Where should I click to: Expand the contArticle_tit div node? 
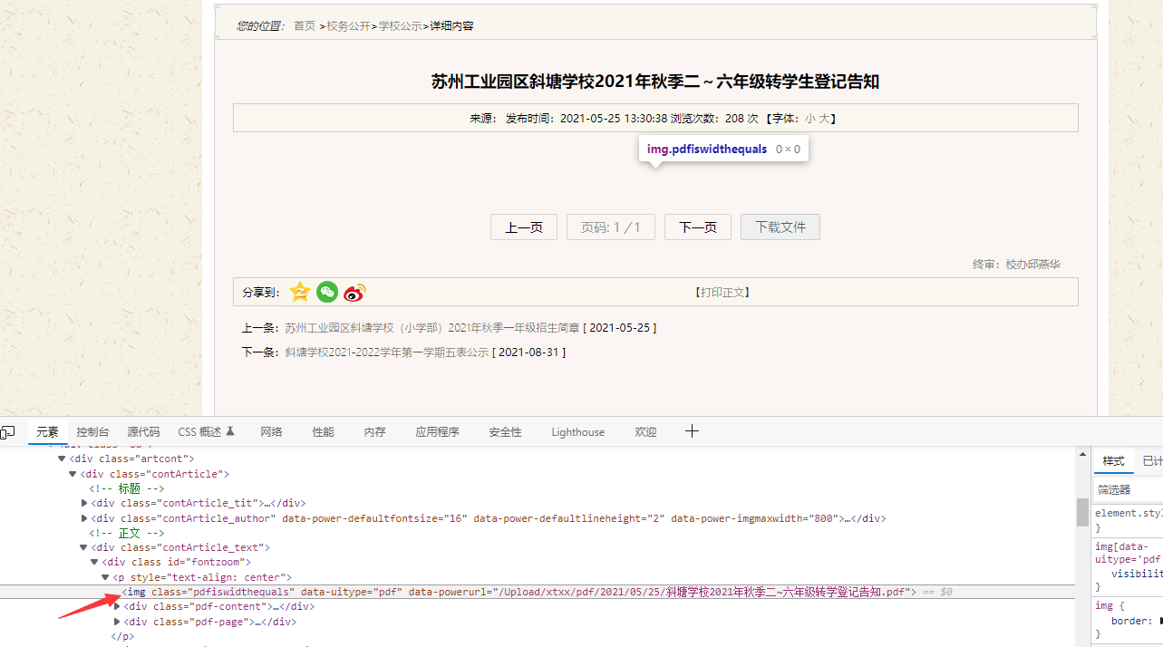point(84,503)
